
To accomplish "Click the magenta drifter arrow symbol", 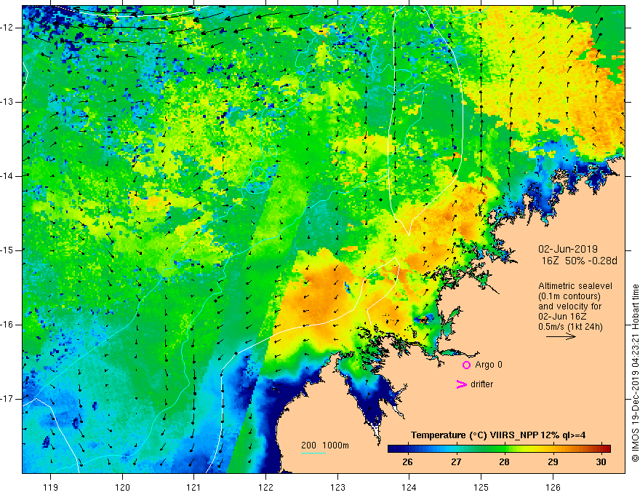I will coord(461,384).
